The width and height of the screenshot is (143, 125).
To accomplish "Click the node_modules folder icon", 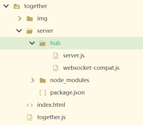I will tap(43, 80).
